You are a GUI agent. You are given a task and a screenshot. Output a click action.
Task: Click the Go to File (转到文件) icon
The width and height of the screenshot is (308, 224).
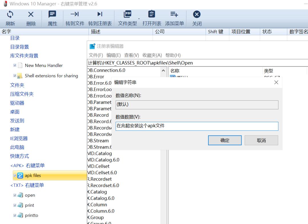[75, 14]
